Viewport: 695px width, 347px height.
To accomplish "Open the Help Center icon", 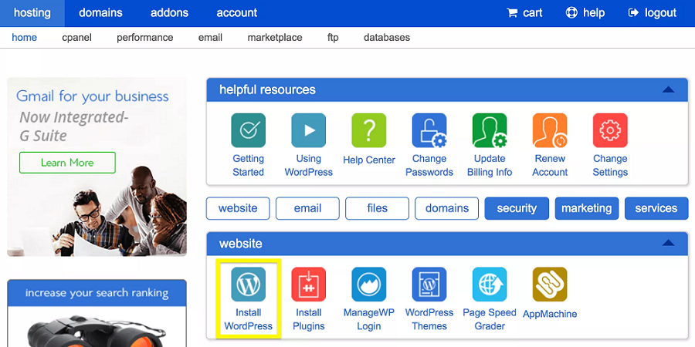I will pos(369,130).
